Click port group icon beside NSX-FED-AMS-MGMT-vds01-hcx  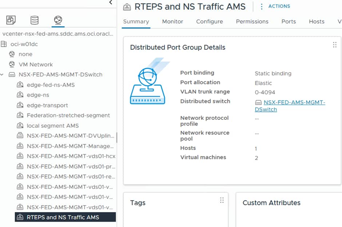tap(20, 156)
